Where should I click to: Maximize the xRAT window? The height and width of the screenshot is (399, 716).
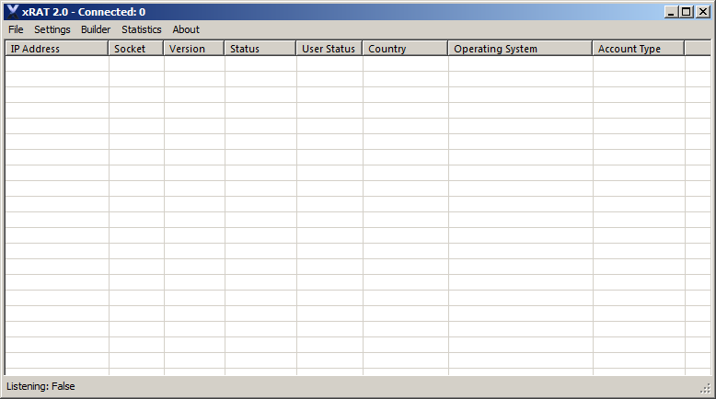[x=687, y=12]
